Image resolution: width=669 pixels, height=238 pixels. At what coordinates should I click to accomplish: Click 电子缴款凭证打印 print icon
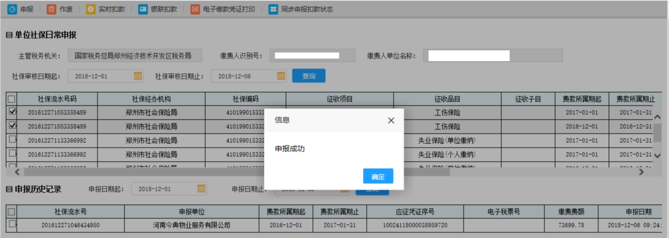click(195, 9)
